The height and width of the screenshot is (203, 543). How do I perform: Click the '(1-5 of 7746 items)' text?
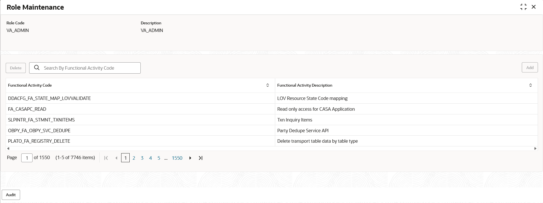[75, 157]
